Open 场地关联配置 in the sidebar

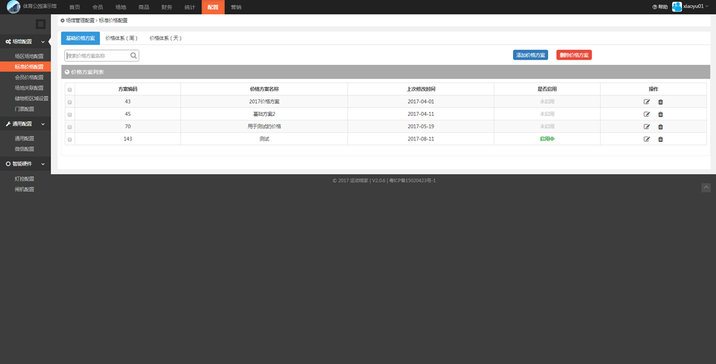pyautogui.click(x=29, y=87)
